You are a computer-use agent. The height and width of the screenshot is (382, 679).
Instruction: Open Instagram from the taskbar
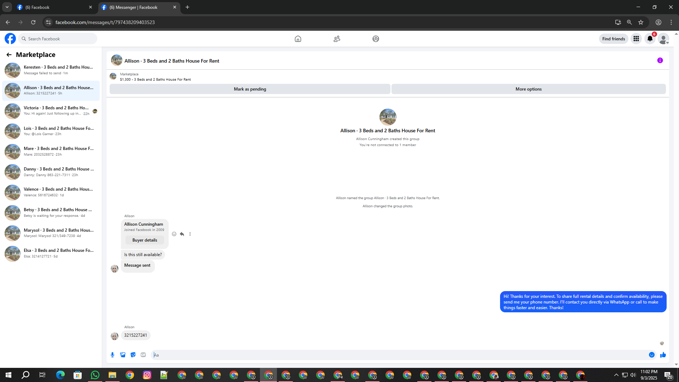tap(147, 375)
